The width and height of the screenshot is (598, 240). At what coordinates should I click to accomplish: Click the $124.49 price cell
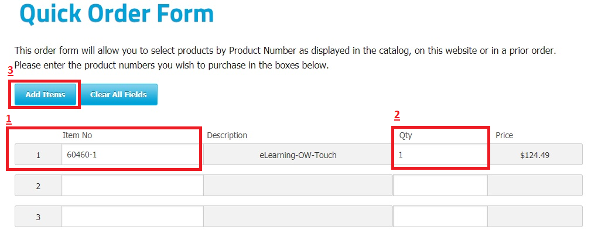tap(535, 155)
